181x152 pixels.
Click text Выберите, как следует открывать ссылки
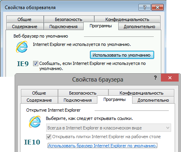coord(89,118)
